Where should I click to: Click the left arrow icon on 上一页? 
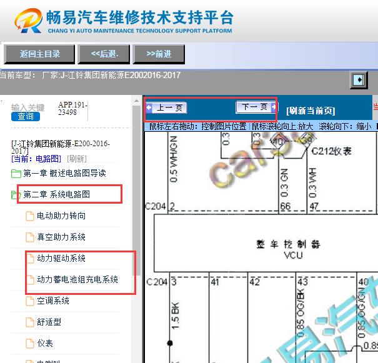149,107
